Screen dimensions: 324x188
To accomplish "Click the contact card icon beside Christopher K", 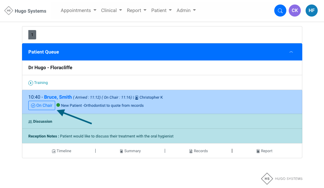I will (x=137, y=97).
